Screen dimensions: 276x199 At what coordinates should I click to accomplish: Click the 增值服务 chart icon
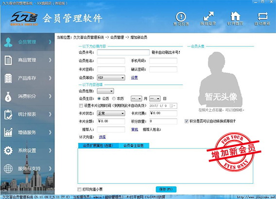tap(8, 132)
